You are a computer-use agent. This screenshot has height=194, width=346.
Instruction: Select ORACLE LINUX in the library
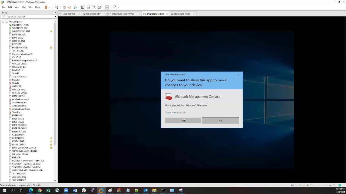pyautogui.click(x=19, y=64)
